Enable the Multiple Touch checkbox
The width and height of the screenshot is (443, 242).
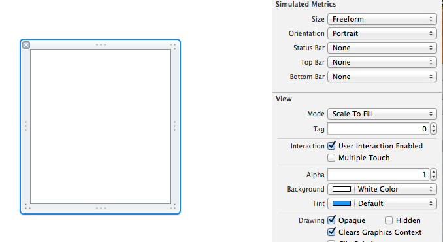331,158
